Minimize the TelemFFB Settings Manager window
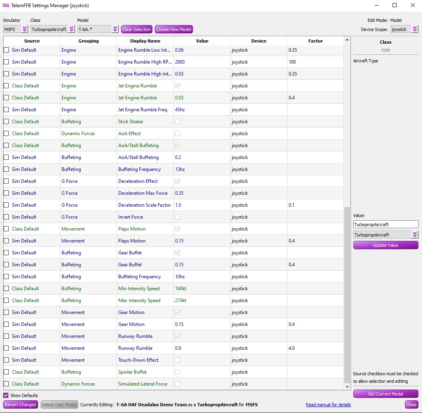This screenshot has height=413, width=422. 377,6
